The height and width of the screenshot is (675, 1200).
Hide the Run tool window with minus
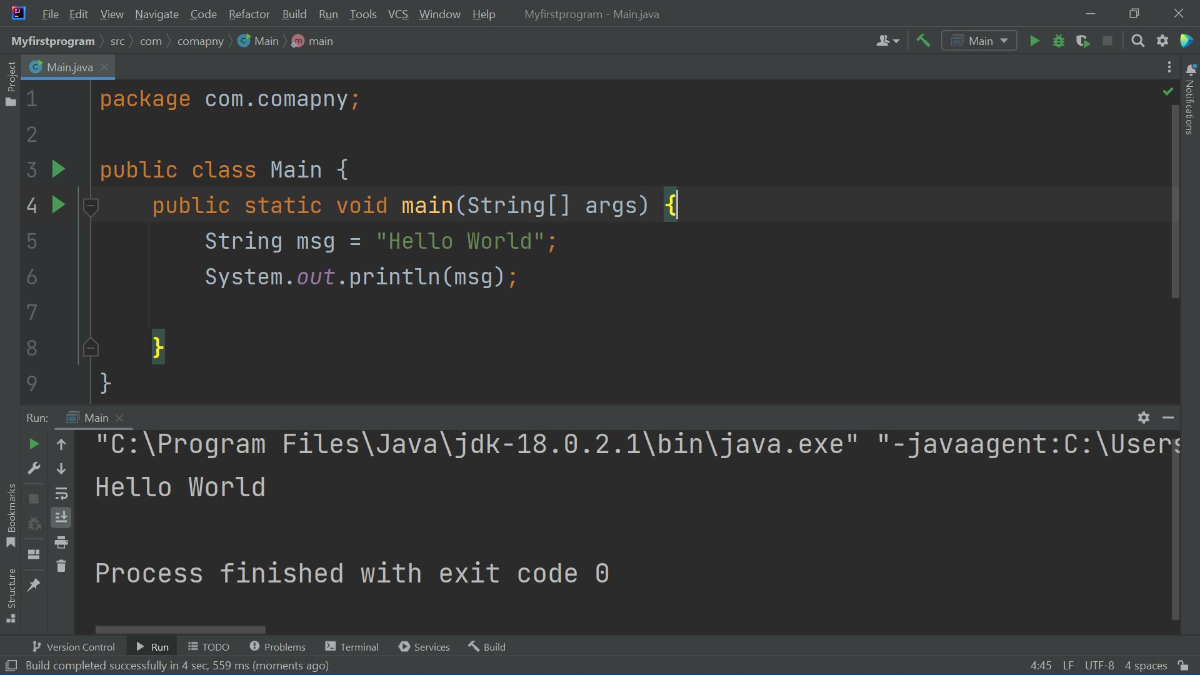1168,417
